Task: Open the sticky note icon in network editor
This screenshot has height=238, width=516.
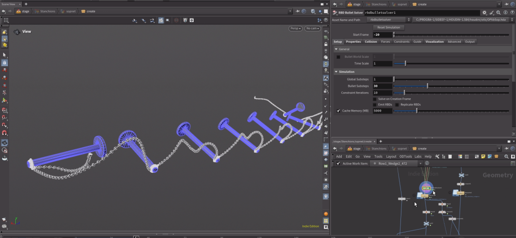Action: tap(483, 156)
